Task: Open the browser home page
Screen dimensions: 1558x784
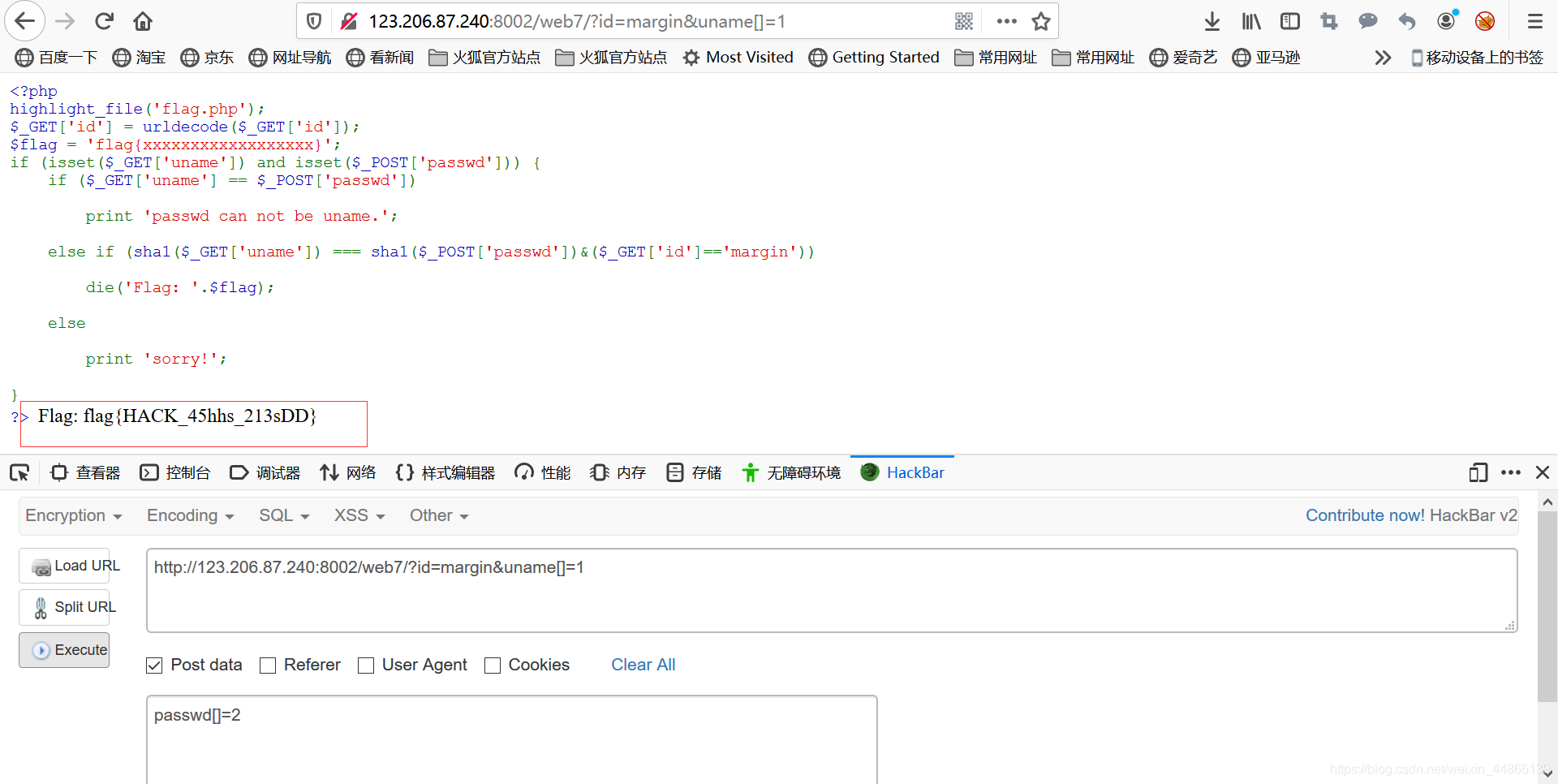Action: point(143,21)
